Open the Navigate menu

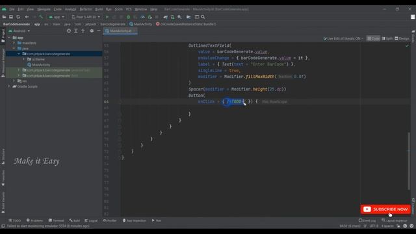tap(44, 9)
